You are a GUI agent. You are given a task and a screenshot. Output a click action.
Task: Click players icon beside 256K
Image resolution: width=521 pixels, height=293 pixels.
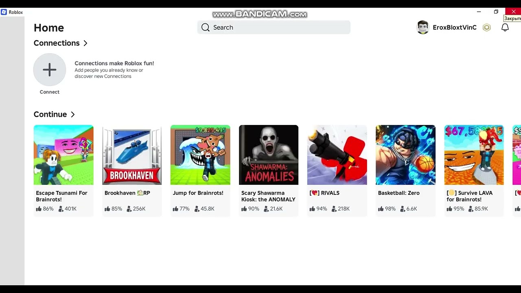(x=129, y=209)
